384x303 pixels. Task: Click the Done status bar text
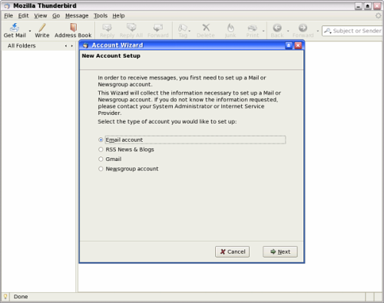(21, 297)
